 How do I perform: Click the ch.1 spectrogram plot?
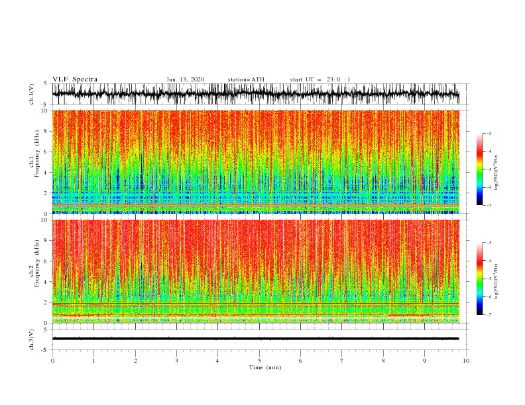coord(256,161)
